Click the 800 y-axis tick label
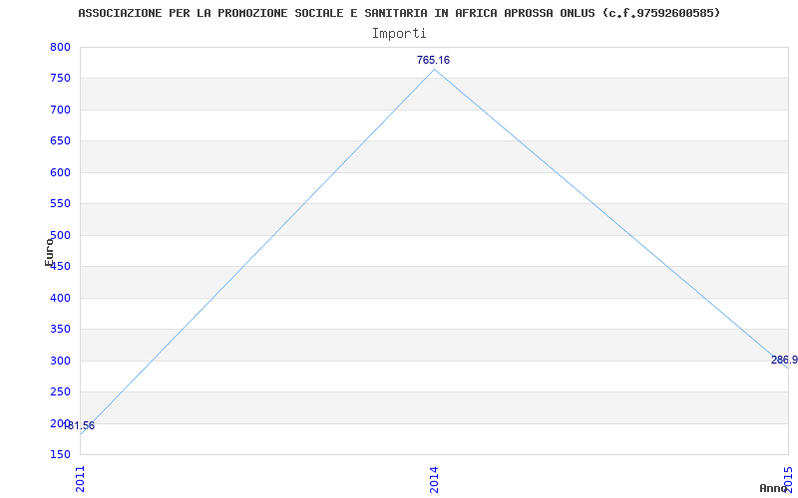 coord(60,47)
